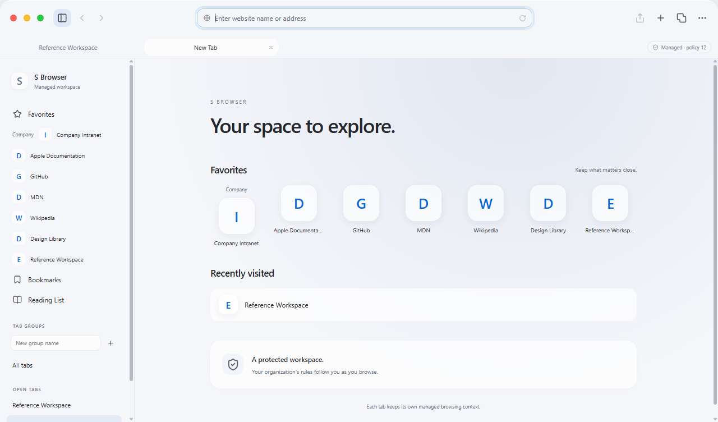Click 'Keep what matters close.' text
This screenshot has width=718, height=422.
(606, 170)
